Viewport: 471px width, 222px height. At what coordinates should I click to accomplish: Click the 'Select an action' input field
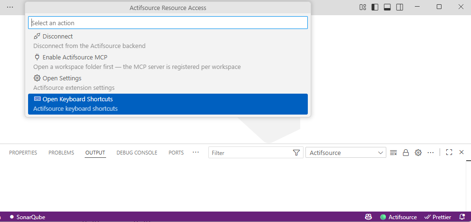click(168, 23)
